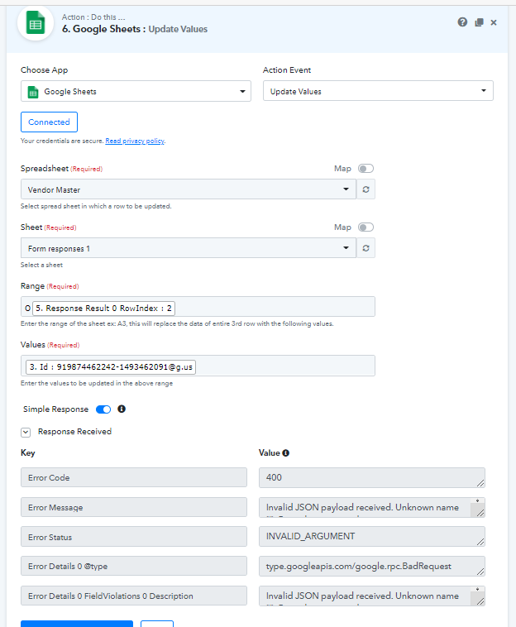This screenshot has height=627, width=516.
Task: Open the Choose App Google Sheets dropdown
Action: [x=136, y=91]
